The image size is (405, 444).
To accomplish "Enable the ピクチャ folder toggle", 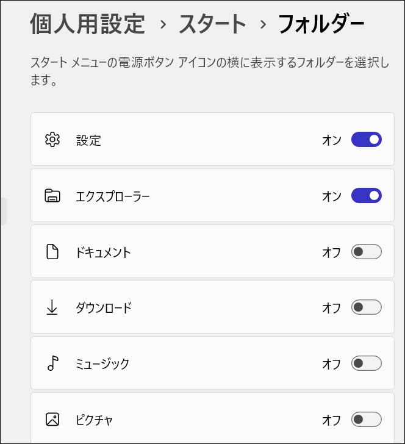I will pyautogui.click(x=366, y=420).
